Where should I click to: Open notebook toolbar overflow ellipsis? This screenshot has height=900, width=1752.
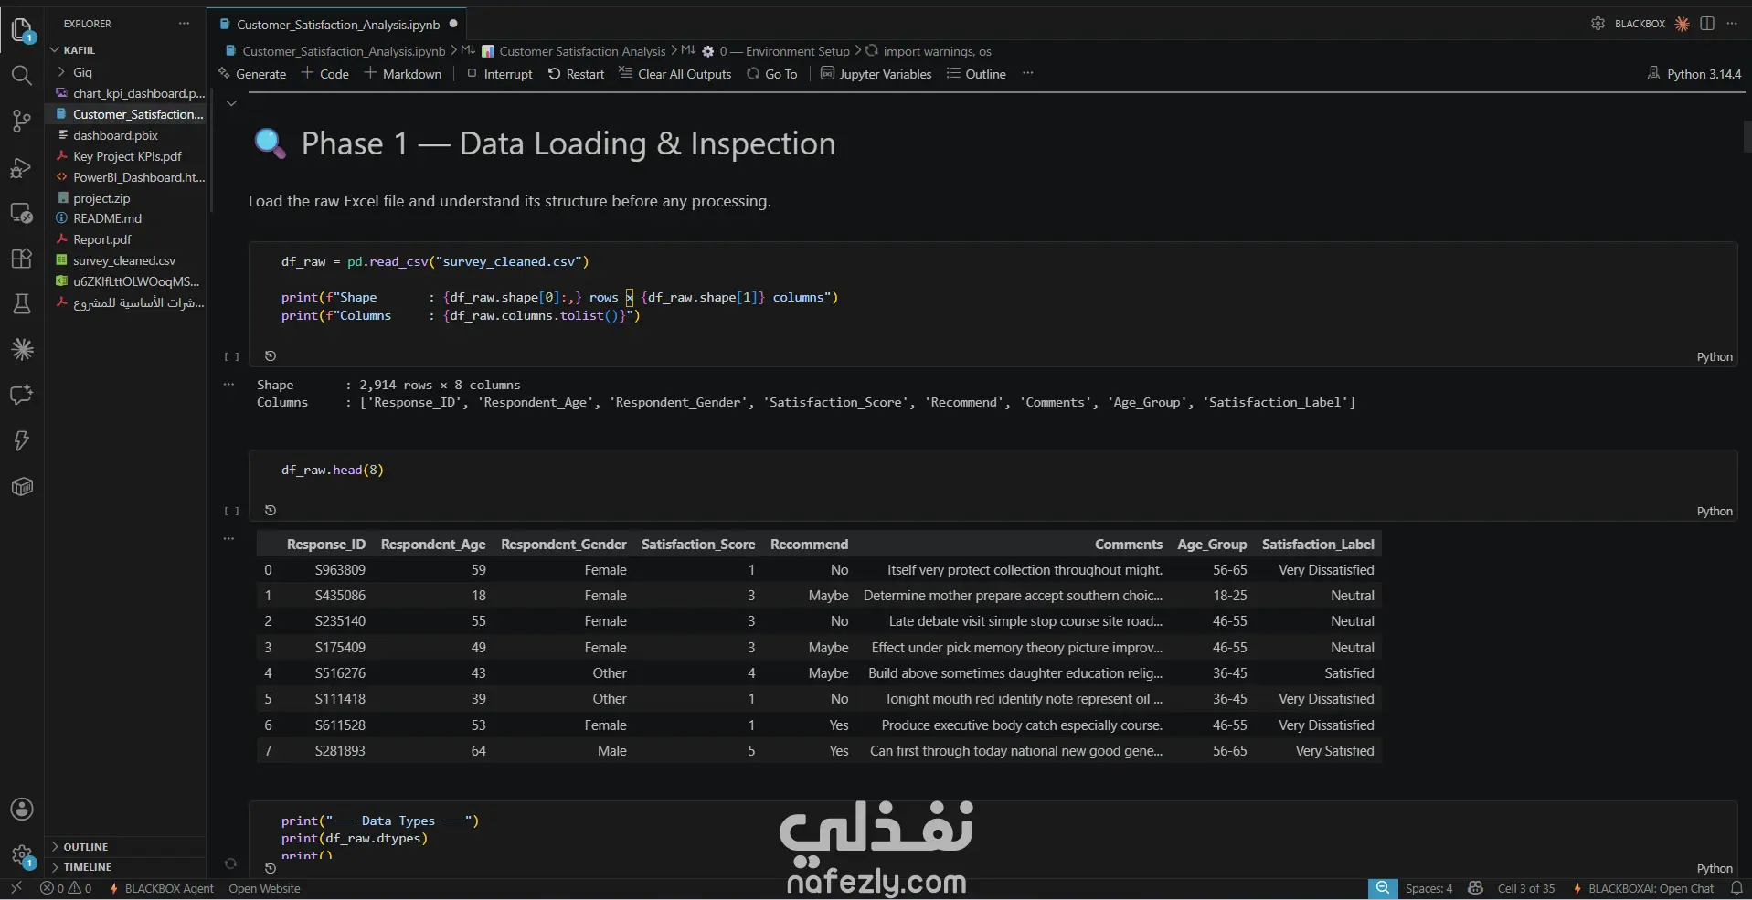pos(1028,73)
